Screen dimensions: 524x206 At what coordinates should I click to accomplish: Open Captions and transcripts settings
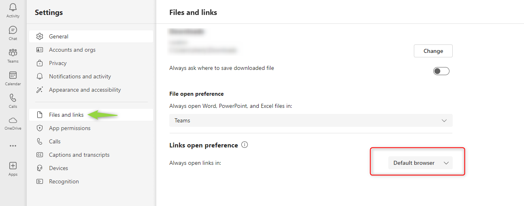tap(79, 155)
